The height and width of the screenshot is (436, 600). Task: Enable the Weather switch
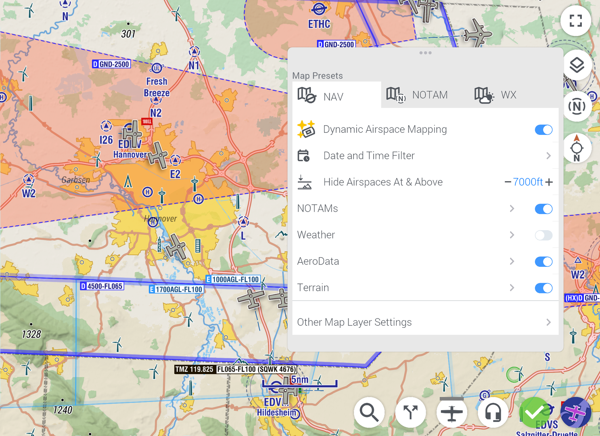[544, 235]
